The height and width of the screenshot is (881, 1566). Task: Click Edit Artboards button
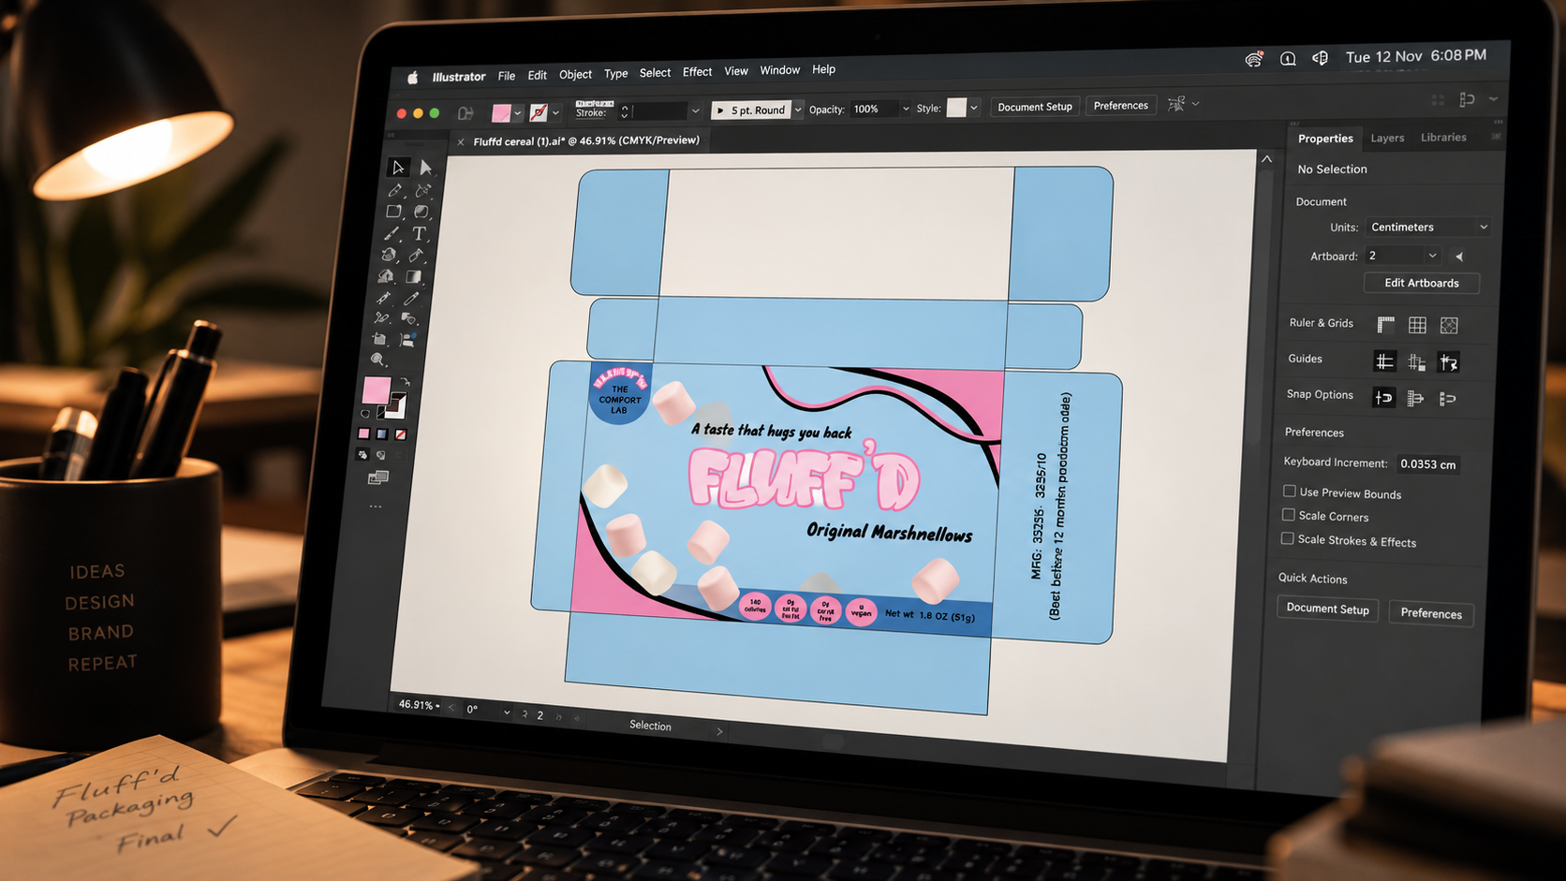pyautogui.click(x=1422, y=283)
